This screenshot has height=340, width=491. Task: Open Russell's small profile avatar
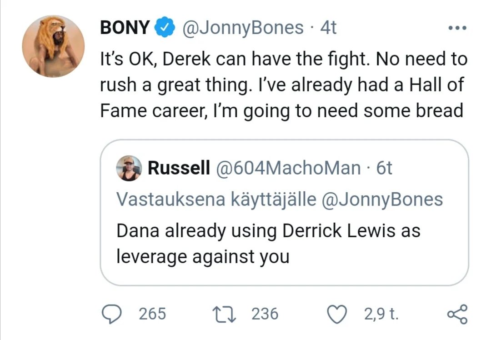click(129, 169)
